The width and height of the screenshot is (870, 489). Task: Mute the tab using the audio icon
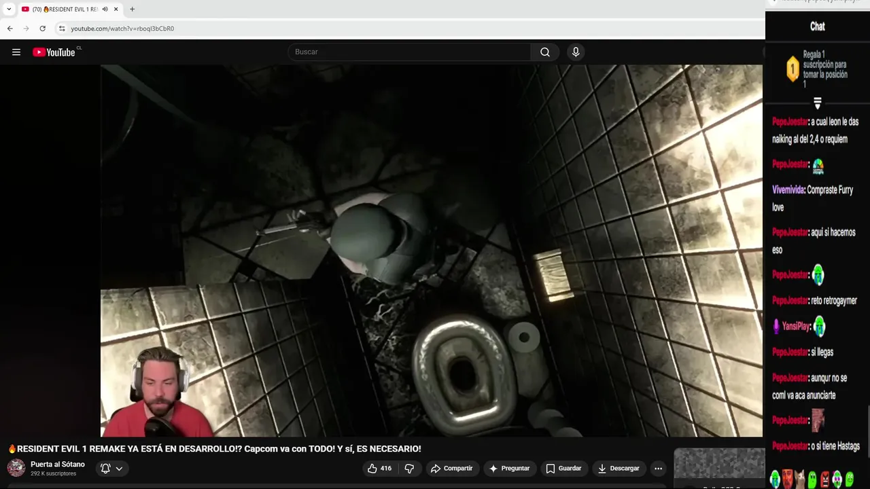[105, 9]
